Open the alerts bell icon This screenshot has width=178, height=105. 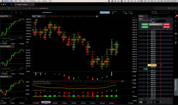pos(16,12)
